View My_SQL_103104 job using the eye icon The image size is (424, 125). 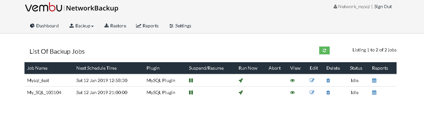292,92
